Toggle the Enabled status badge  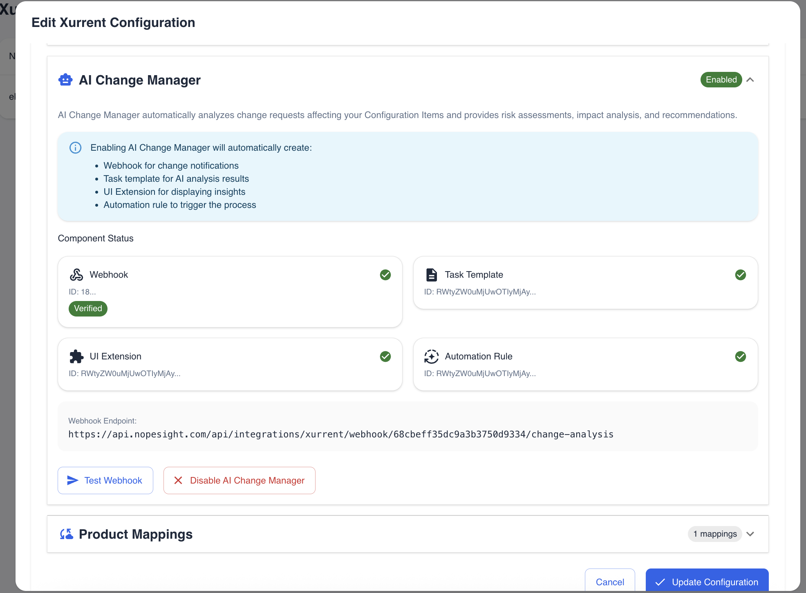tap(721, 80)
